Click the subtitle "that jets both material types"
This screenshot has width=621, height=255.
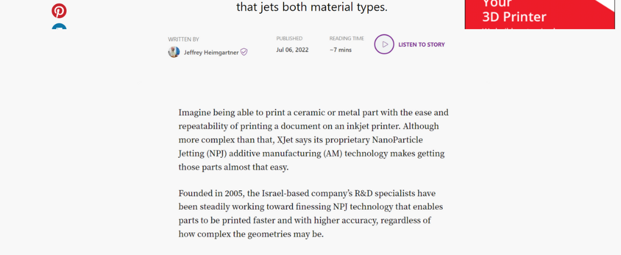click(x=312, y=7)
